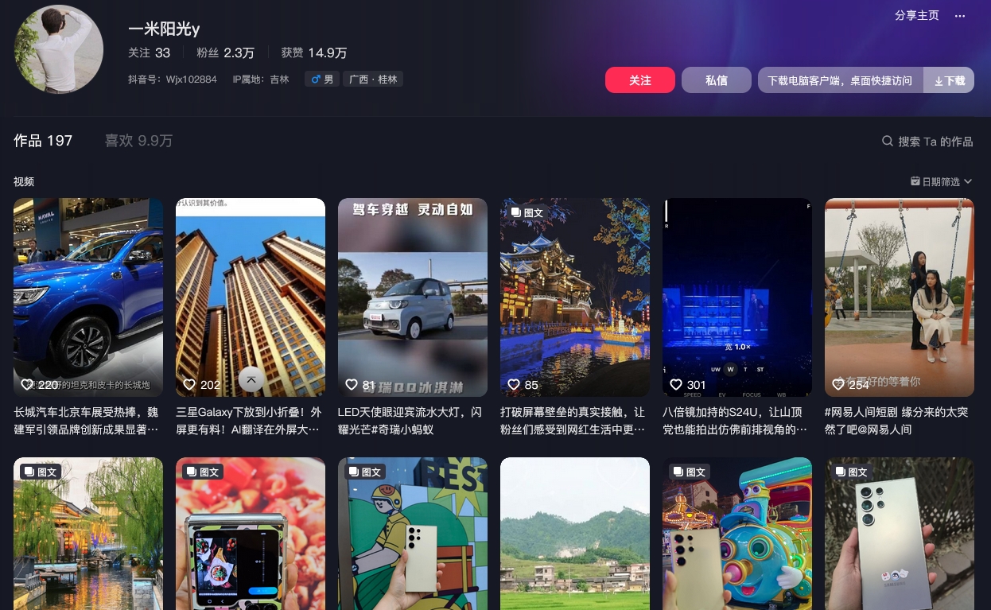Open the user's profile avatar

59,49
